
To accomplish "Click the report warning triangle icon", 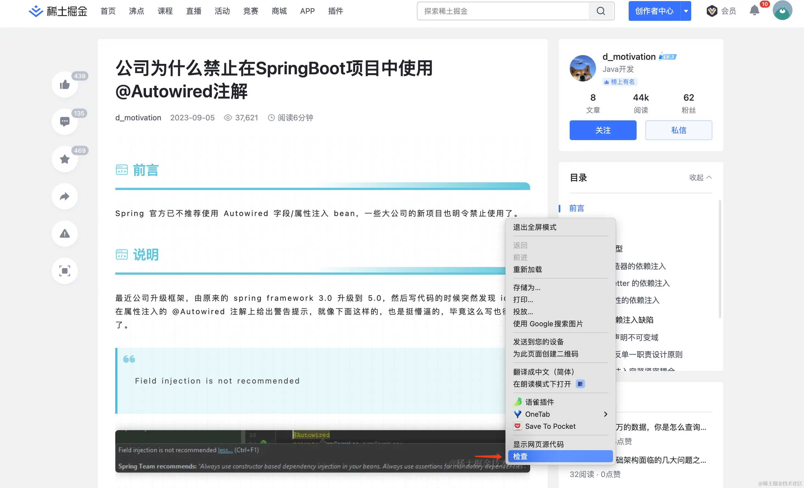I will pos(64,233).
